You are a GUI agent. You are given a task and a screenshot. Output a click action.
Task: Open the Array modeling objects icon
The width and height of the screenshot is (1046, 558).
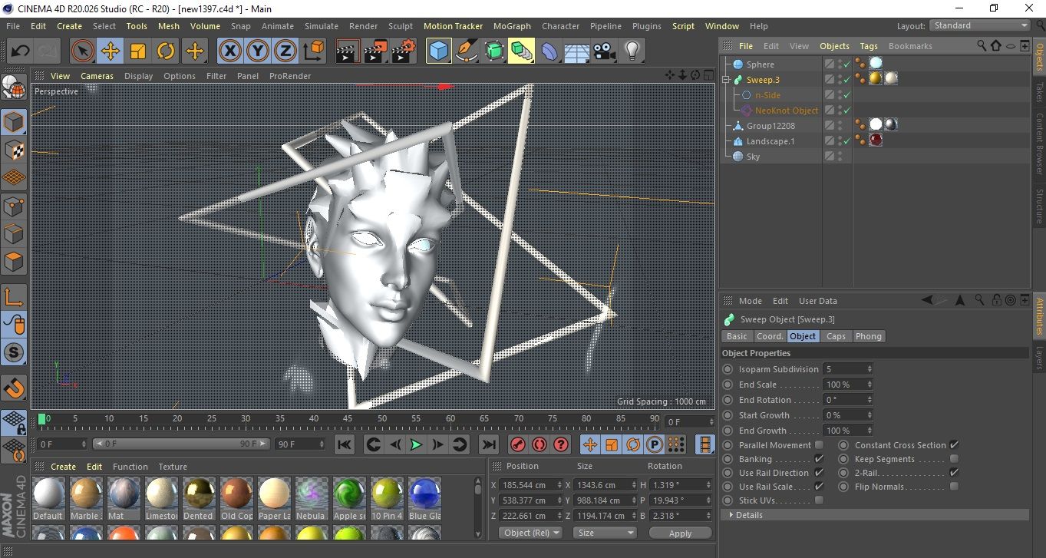pos(522,51)
